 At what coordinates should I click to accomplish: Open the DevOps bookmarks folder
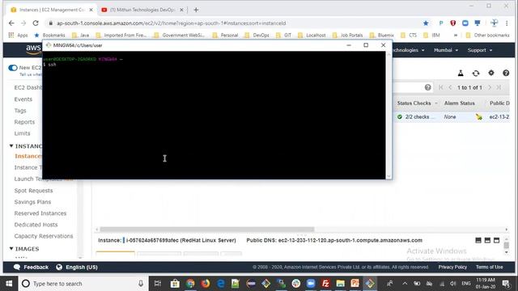tap(257, 35)
